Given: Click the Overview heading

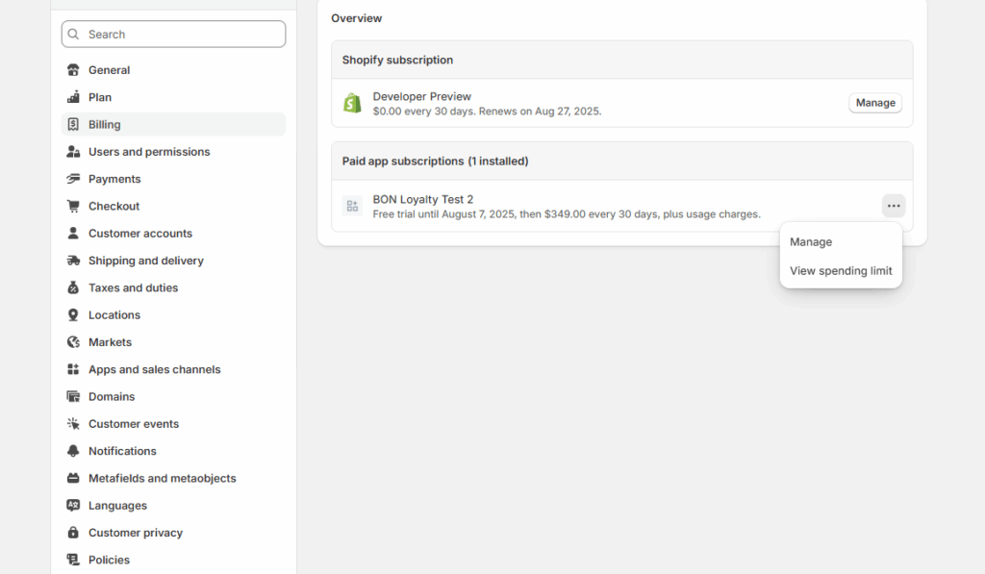Looking at the screenshot, I should [x=356, y=18].
